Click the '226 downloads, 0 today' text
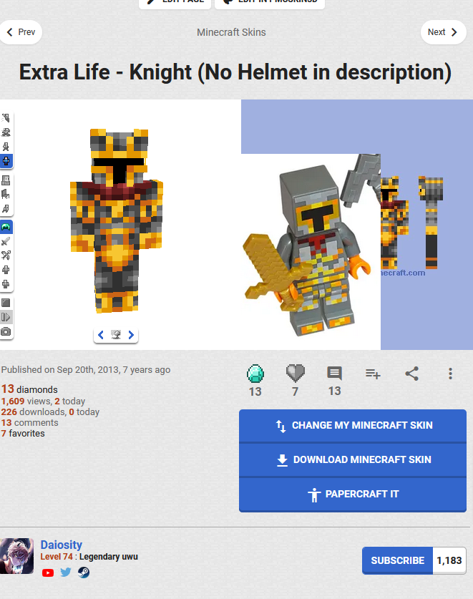Screen dimensions: 473x599 50,411
